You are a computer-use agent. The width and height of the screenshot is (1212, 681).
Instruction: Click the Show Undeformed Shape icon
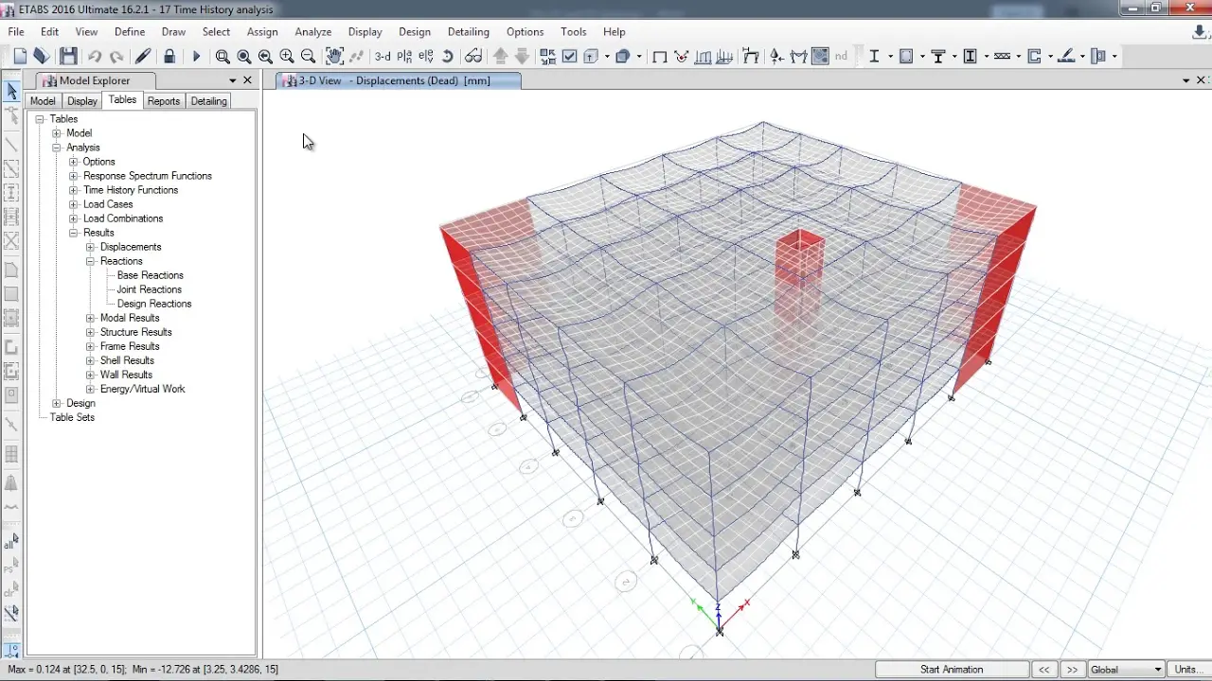(x=660, y=57)
